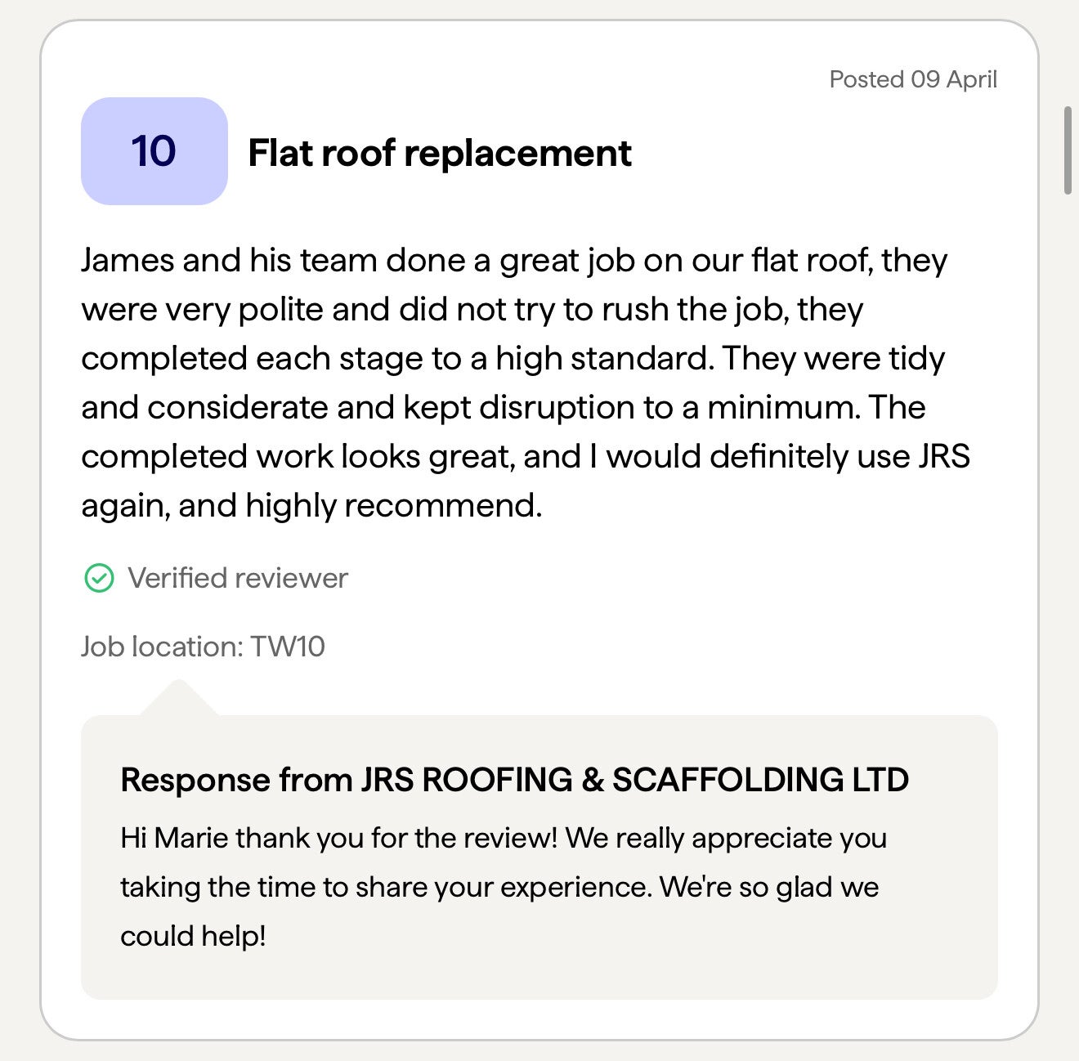Image resolution: width=1079 pixels, height=1061 pixels.
Task: Click the "Posted 09 April" date
Action: [913, 79]
